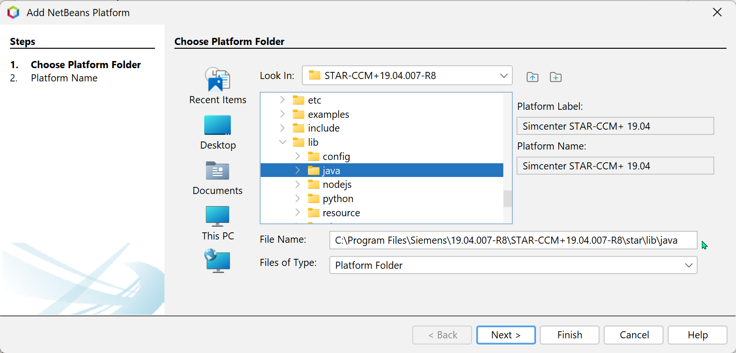Click the Platform Label field
The height and width of the screenshot is (353, 736).
[x=615, y=126]
